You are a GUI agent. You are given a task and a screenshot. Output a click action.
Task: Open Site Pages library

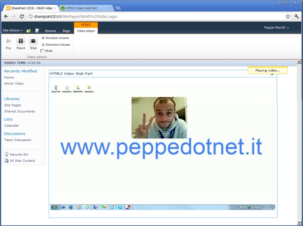[13, 105]
